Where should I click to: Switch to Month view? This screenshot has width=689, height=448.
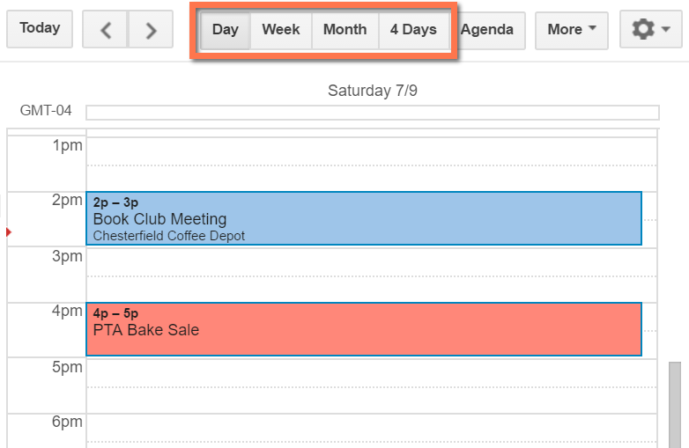344,30
